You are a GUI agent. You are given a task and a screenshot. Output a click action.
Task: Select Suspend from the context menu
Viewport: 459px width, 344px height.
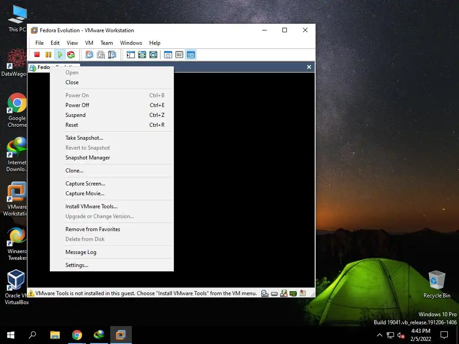click(112, 115)
